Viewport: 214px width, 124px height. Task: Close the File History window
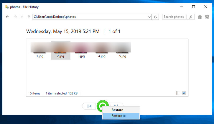tap(206, 7)
